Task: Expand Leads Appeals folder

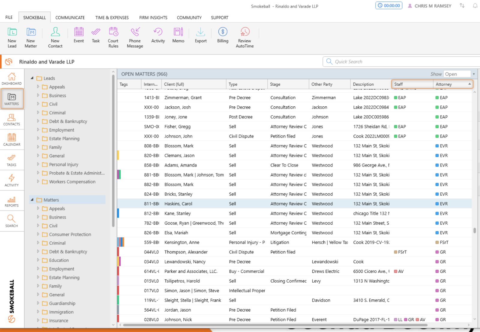Action: coord(38,87)
